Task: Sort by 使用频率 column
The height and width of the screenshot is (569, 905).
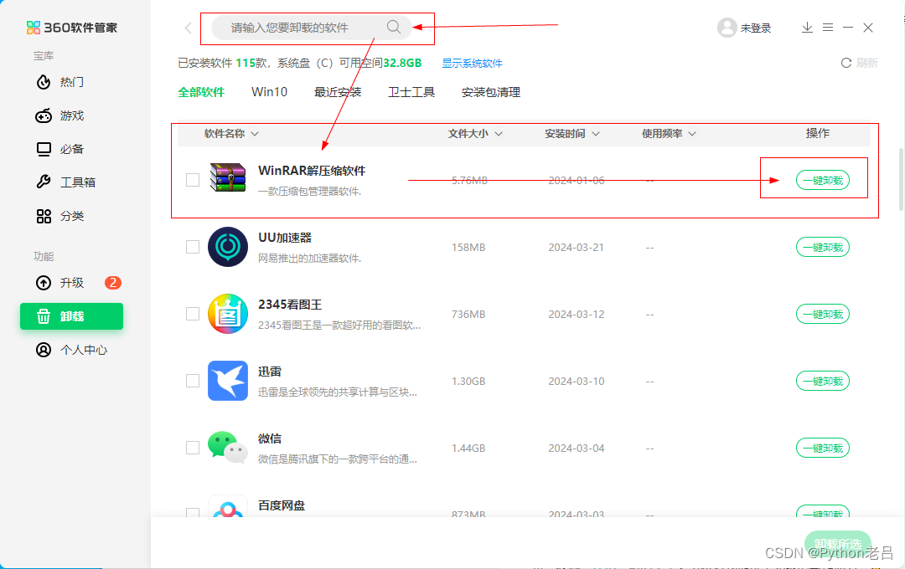Action: [669, 133]
